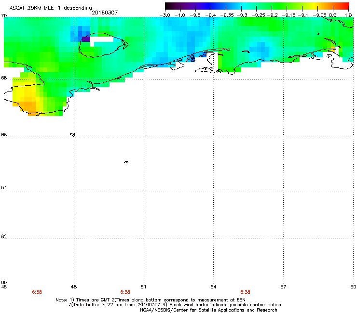
Task: Click the latitude '70' axis label
Action: pyautogui.click(x=4, y=16)
